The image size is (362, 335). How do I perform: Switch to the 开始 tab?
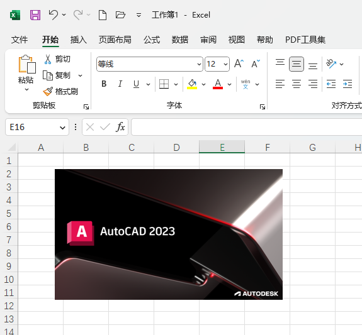pyautogui.click(x=50, y=40)
